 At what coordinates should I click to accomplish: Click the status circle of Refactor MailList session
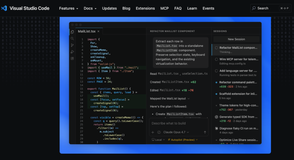coord(216,48)
